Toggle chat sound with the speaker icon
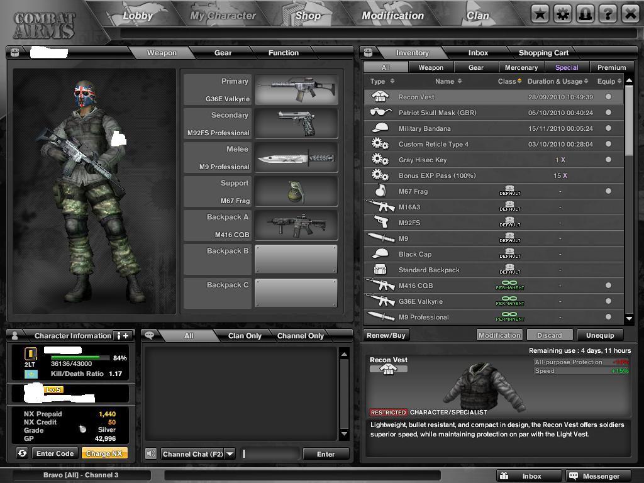This screenshot has width=644, height=483. tap(151, 453)
